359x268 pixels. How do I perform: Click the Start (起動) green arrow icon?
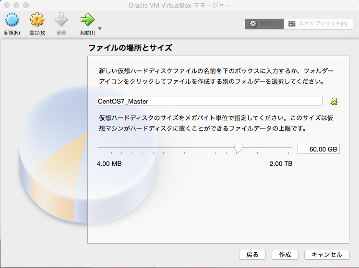pos(87,20)
